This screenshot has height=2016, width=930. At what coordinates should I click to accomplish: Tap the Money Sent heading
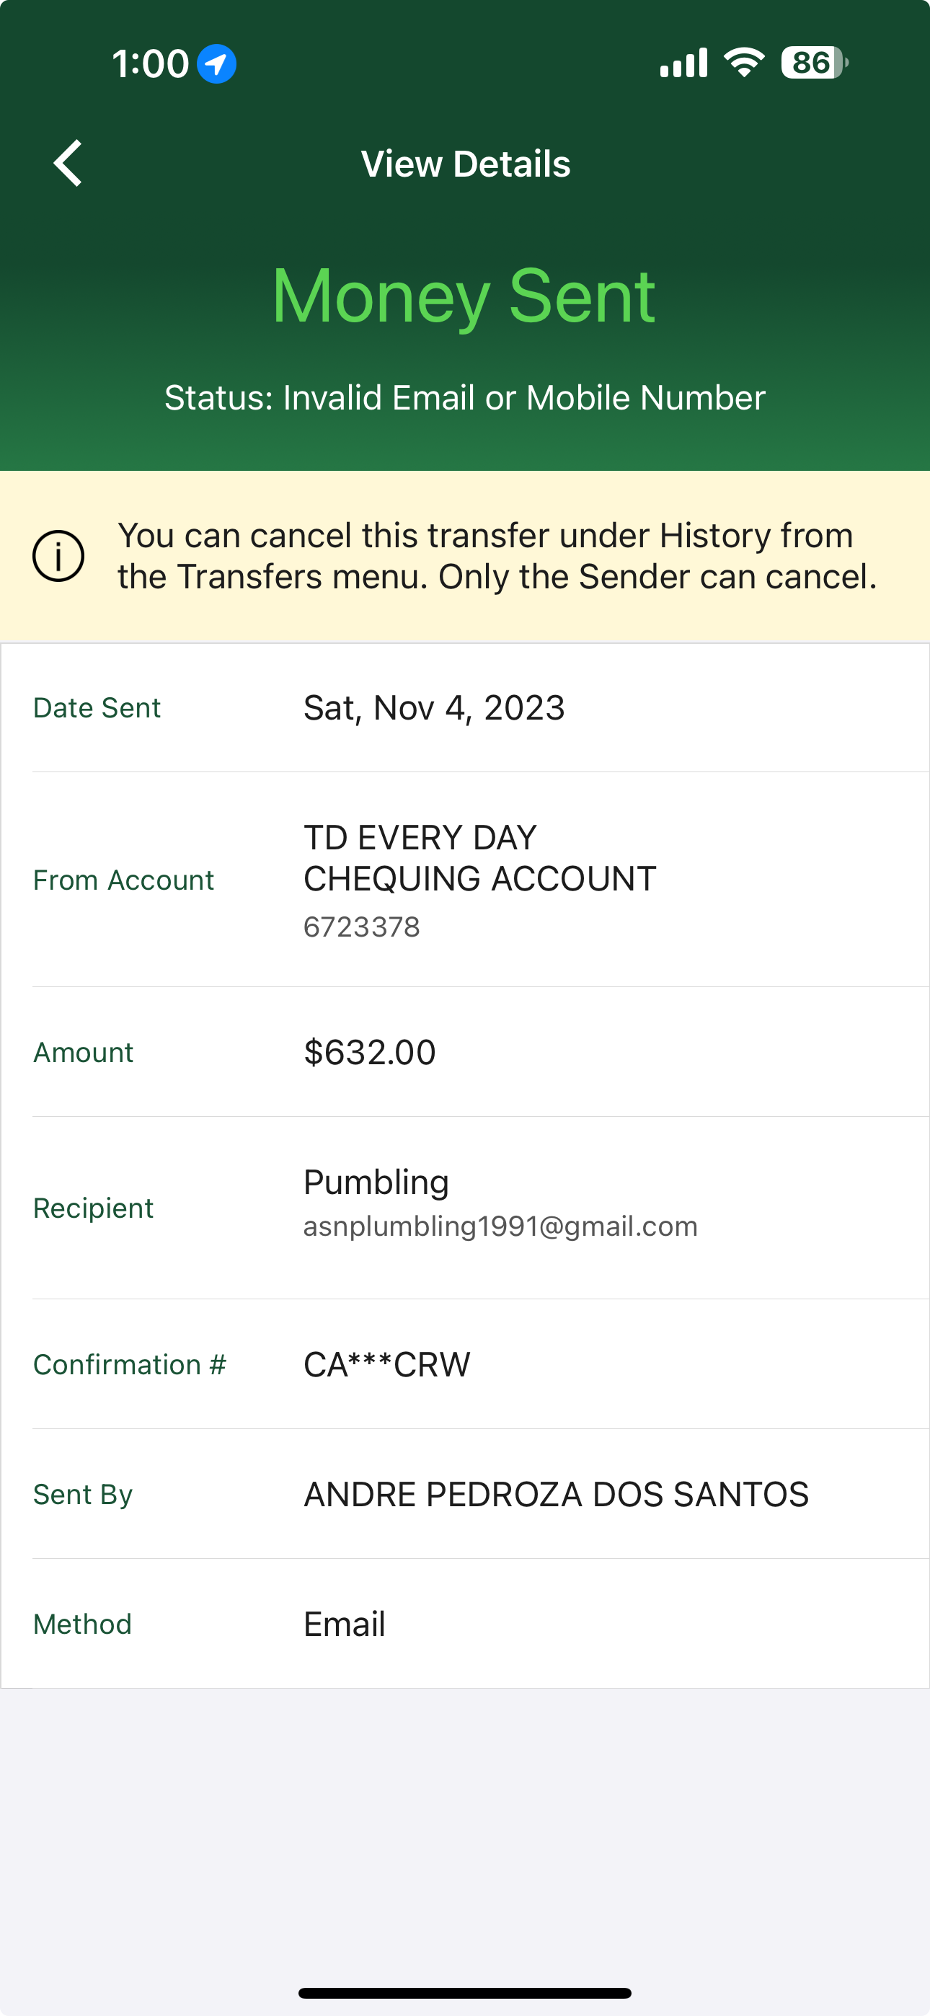[x=464, y=296]
